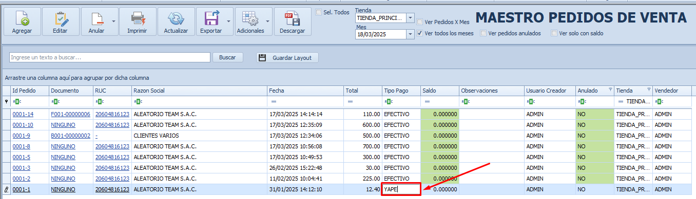Open order link 0001-14

tap(23, 114)
